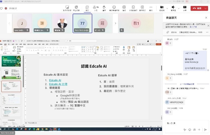
Task: Dismiss the external participants notice banner
Action: click(208, 26)
